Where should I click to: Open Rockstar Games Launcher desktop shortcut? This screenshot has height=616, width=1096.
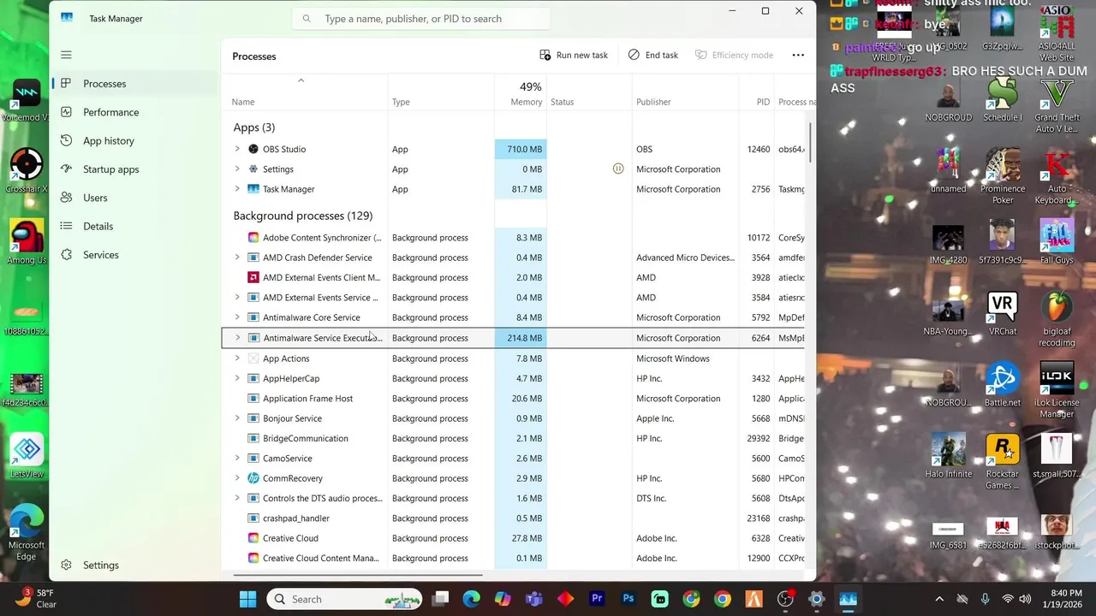1003,463
